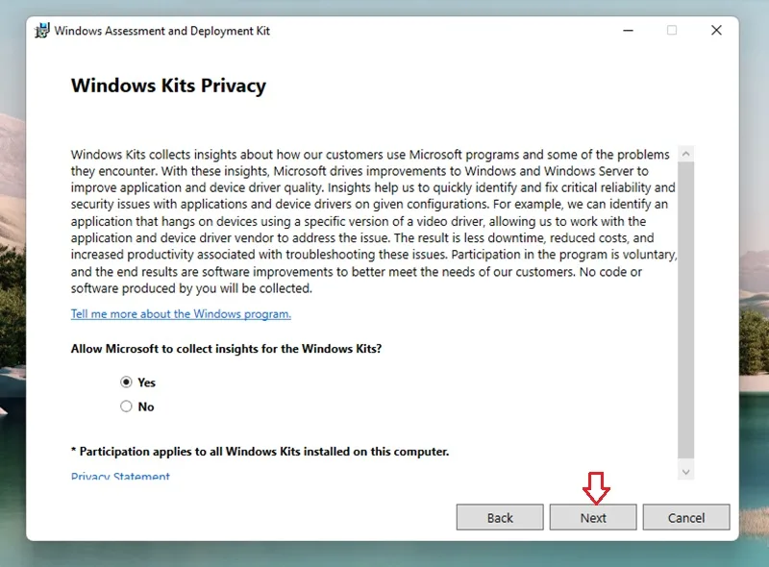769x567 pixels.
Task: Open the 'Tell me more about the Windows program' link
Action: pyautogui.click(x=181, y=314)
